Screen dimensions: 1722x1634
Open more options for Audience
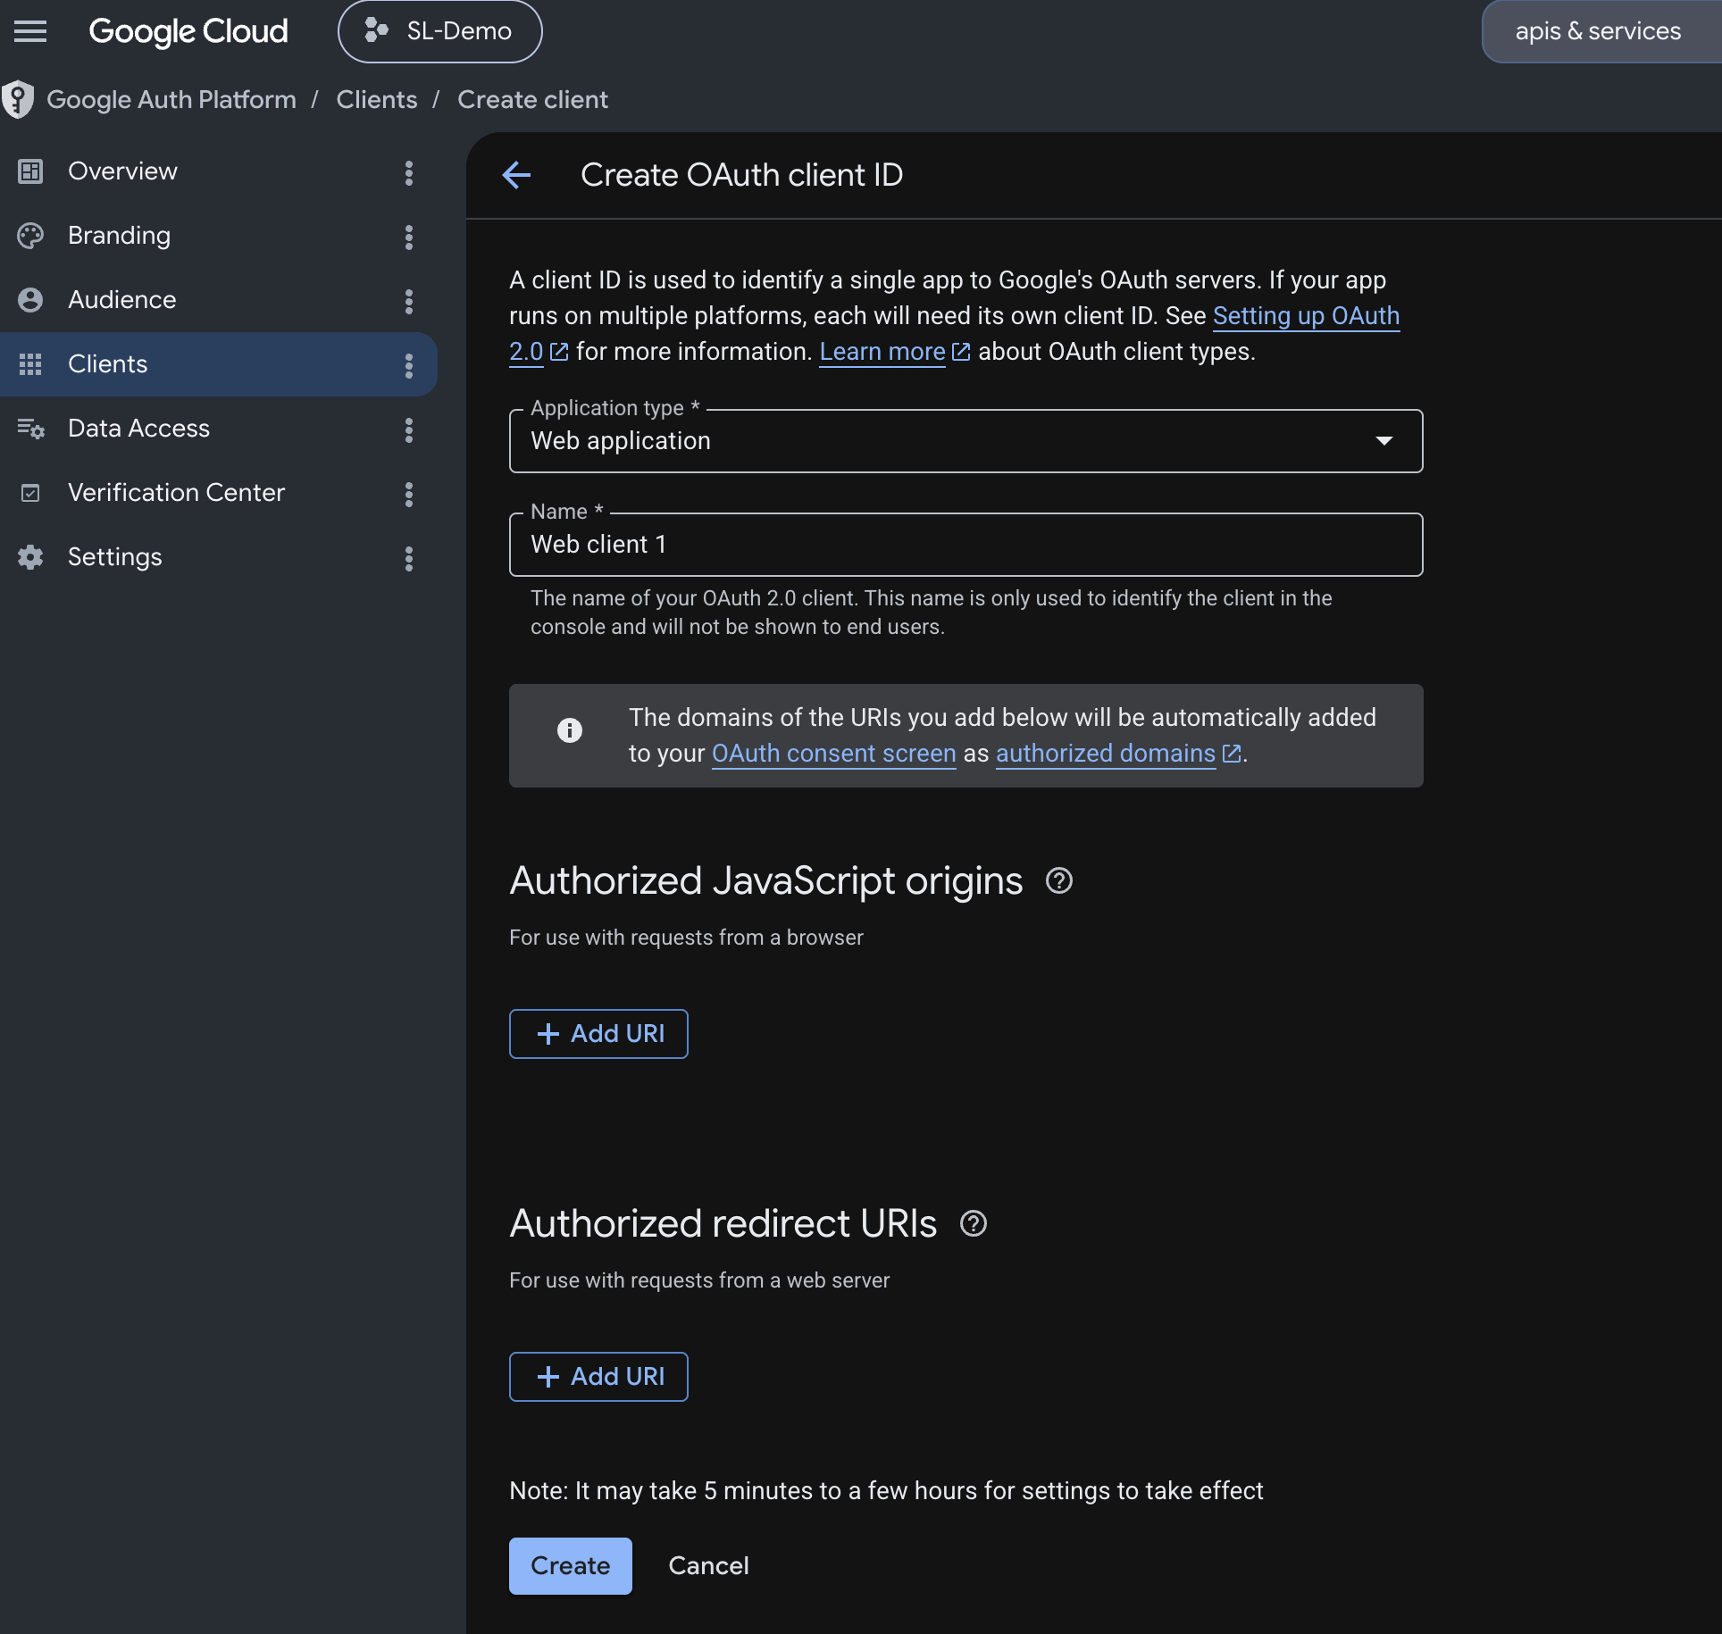(x=409, y=302)
